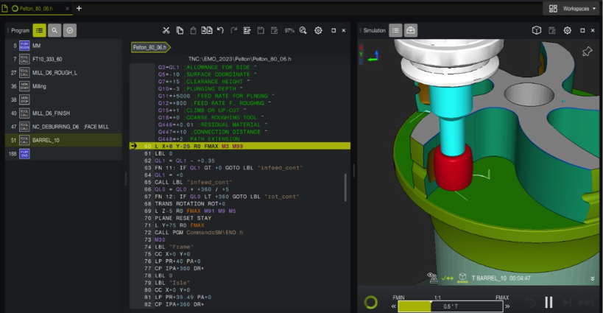
Task: Click highlighted line 60 L X+8 Y-25
Action: [x=240, y=146]
